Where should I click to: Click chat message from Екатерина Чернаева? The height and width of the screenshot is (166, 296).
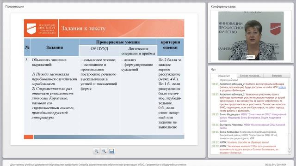[x=248, y=126]
